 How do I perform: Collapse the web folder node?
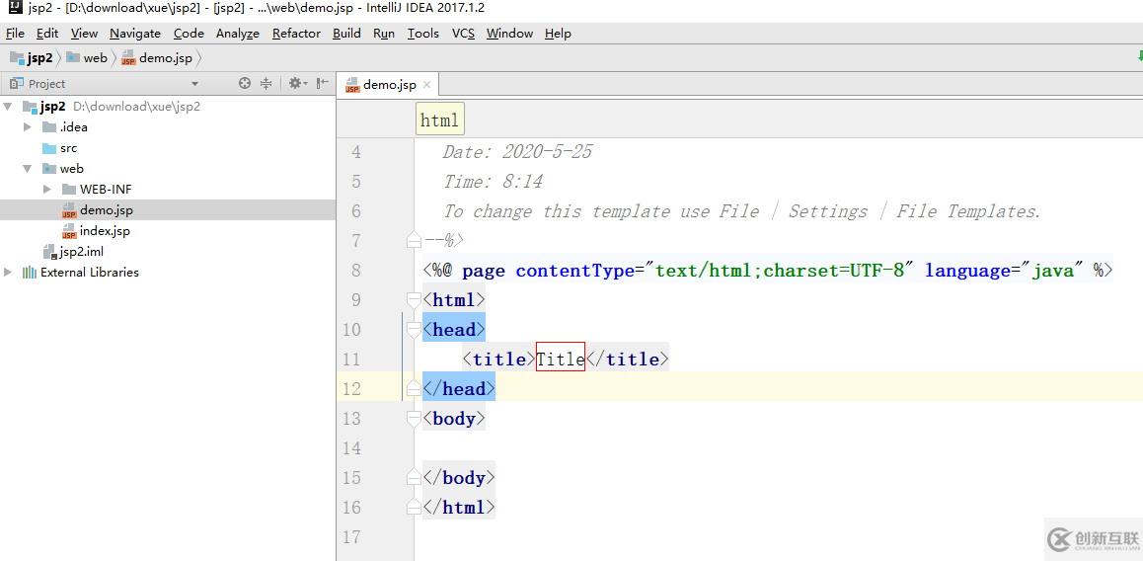tap(28, 169)
